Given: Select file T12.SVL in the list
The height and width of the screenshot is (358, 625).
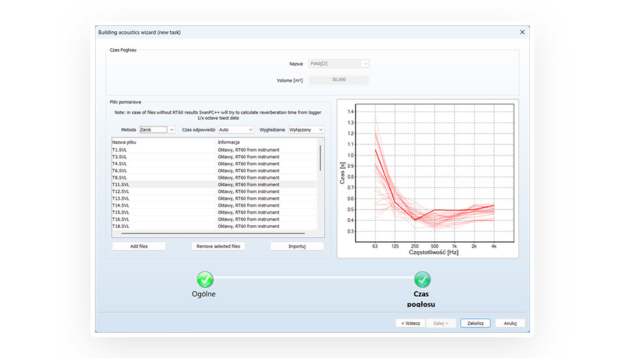Looking at the screenshot, I should point(214,192).
